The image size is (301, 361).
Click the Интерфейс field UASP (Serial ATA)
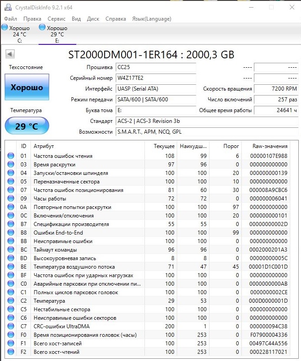[x=156, y=89]
